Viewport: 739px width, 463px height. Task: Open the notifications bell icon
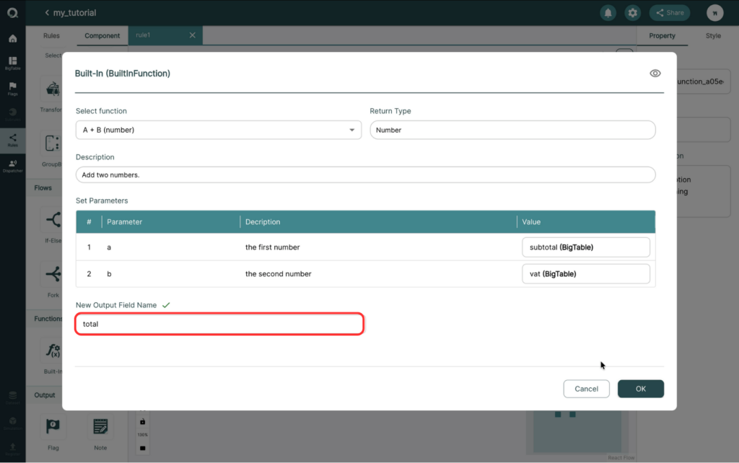[608, 13]
